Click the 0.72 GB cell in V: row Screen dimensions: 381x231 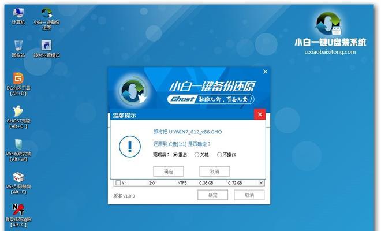click(235, 183)
